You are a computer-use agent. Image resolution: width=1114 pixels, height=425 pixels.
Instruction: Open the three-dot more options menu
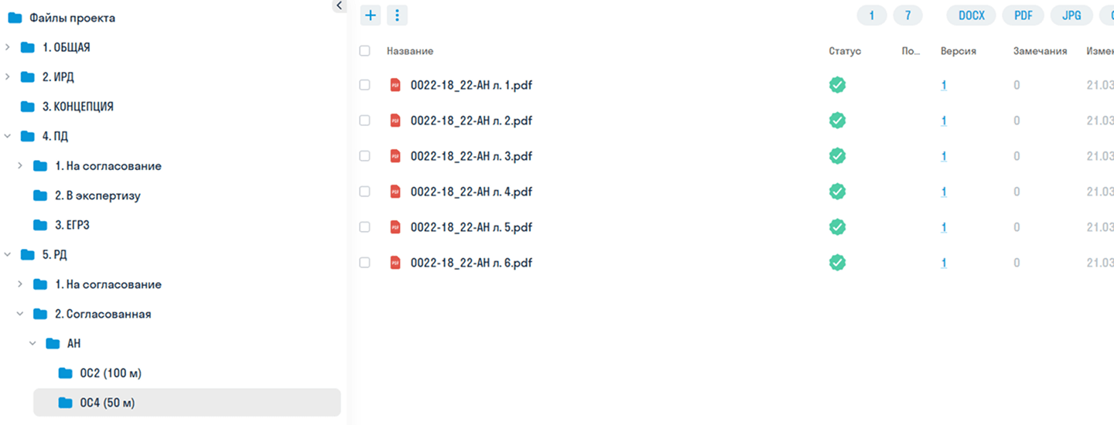click(397, 15)
